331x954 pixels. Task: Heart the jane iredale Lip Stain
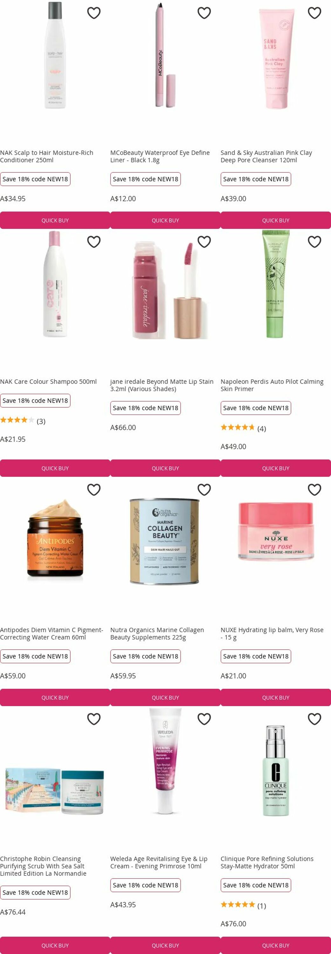(x=204, y=242)
